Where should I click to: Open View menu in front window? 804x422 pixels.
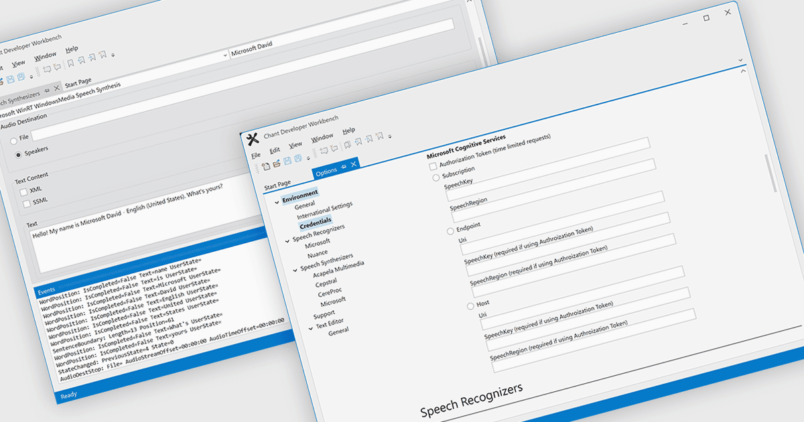(295, 145)
